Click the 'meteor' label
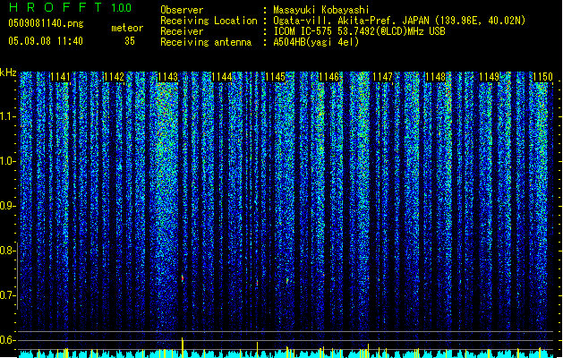563x358 pixels. pos(127,28)
